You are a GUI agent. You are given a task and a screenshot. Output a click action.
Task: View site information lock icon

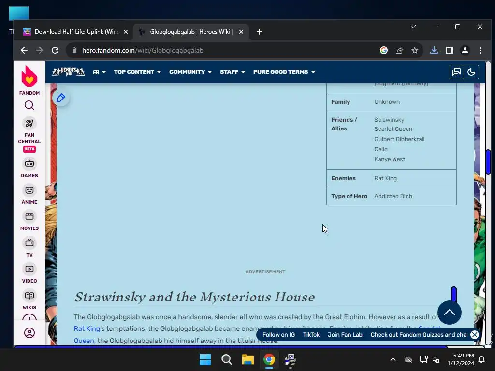click(x=74, y=50)
